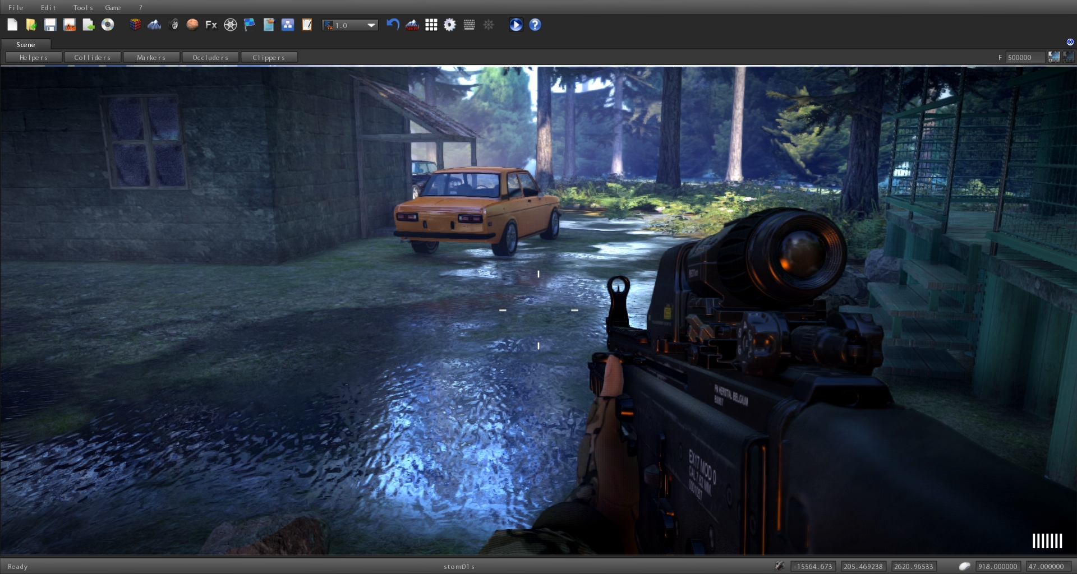Open the Fx effects editor
This screenshot has height=574, width=1077.
coord(211,25)
